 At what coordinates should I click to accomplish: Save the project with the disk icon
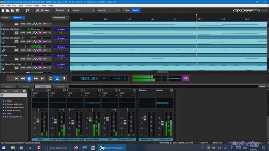click(17, 10)
